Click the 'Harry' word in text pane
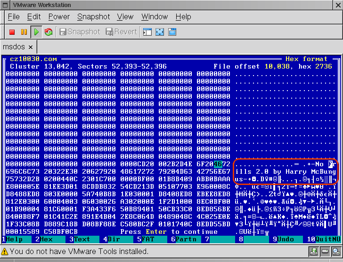343x262 pixels. click(296, 171)
